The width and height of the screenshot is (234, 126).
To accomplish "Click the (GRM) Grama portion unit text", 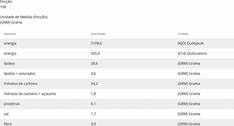I will click(x=11, y=23).
